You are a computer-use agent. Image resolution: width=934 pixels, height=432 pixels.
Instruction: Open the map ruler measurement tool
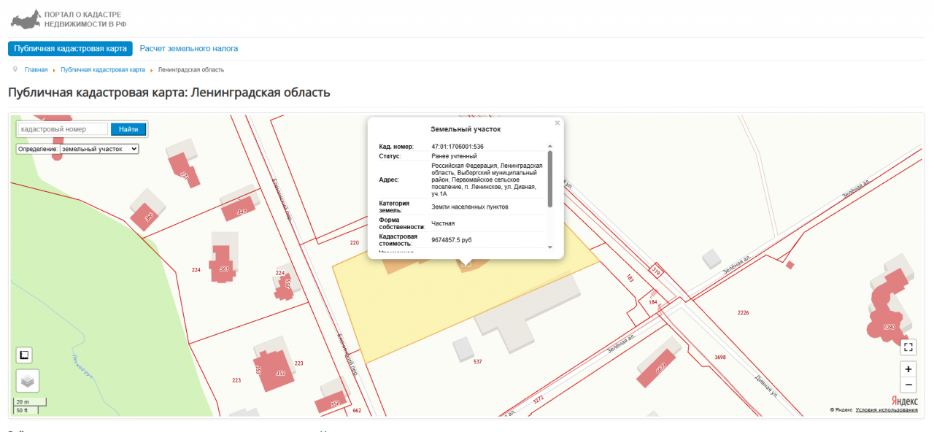(24, 355)
